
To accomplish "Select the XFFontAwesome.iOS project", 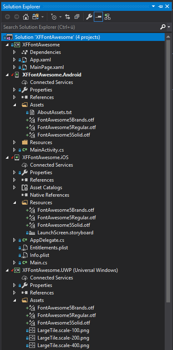I will (x=45, y=157).
